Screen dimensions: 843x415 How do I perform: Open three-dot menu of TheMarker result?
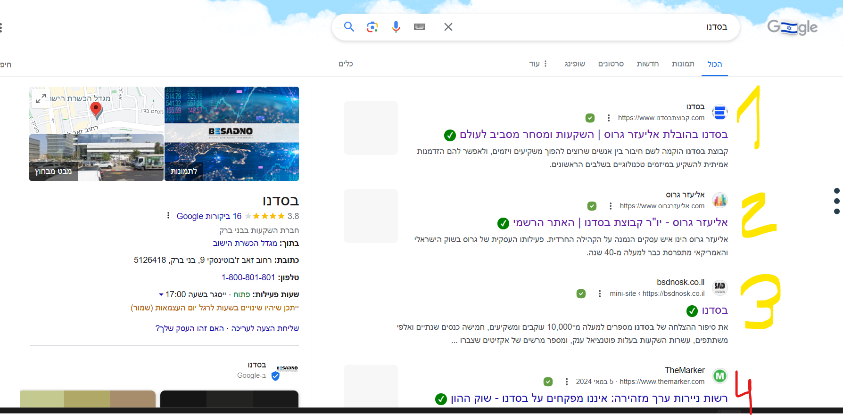[x=567, y=382]
